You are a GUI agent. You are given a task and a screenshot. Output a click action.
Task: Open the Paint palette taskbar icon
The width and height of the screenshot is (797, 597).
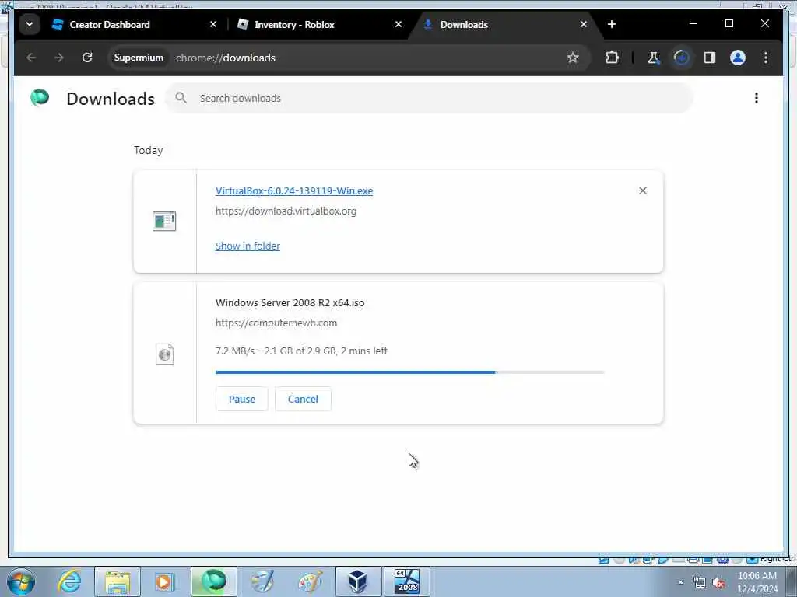[x=310, y=581]
